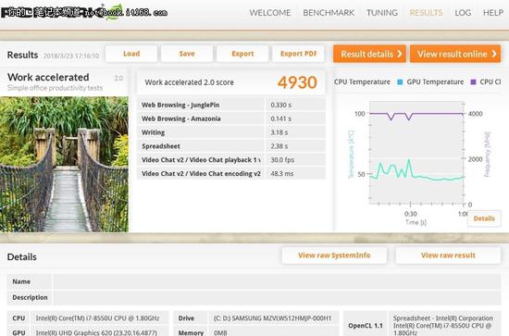The height and width of the screenshot is (336, 509).
Task: Click the 48.3 ms value
Action: point(281,174)
